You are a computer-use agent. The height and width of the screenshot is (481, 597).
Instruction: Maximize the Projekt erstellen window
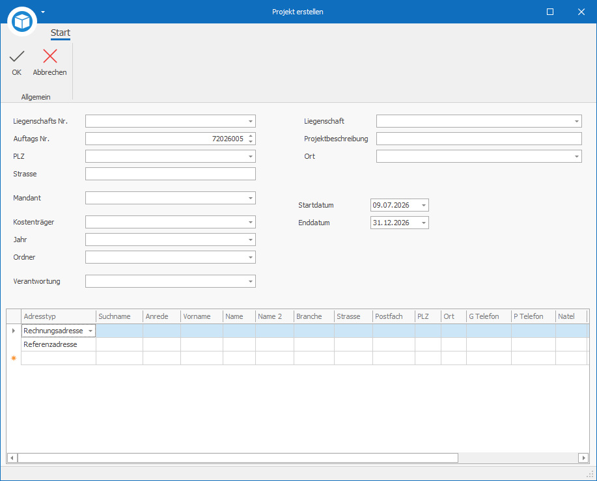550,12
